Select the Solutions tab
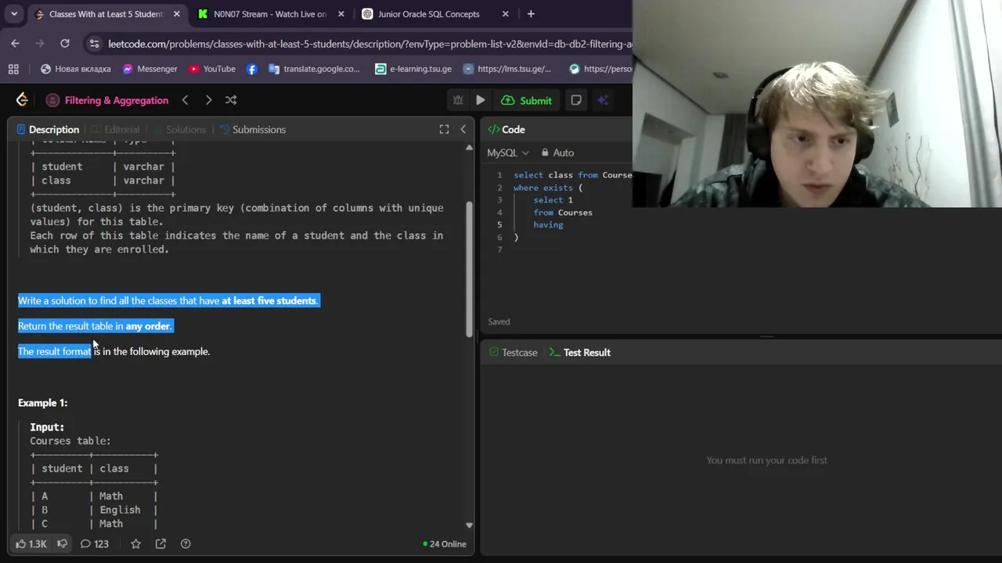 coord(178,130)
